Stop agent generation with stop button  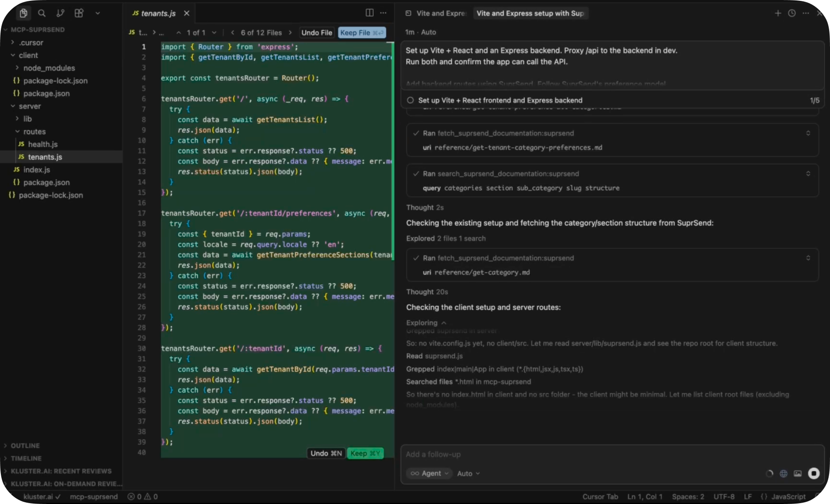[x=814, y=473]
